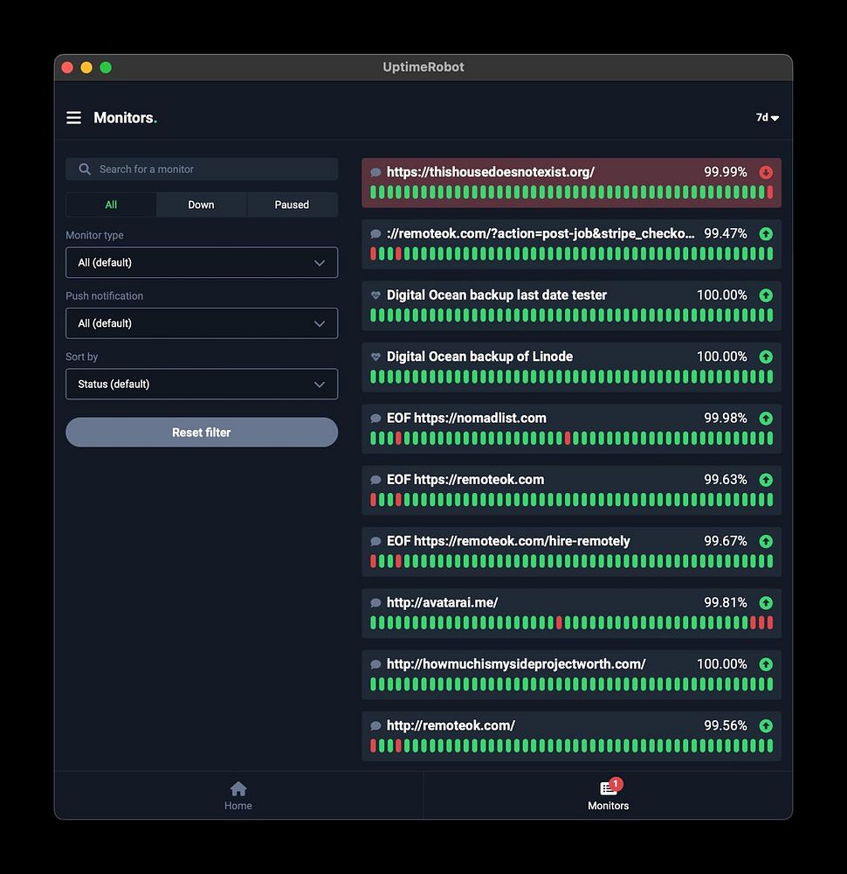Click the Monitors icon with notification badge

click(x=609, y=787)
